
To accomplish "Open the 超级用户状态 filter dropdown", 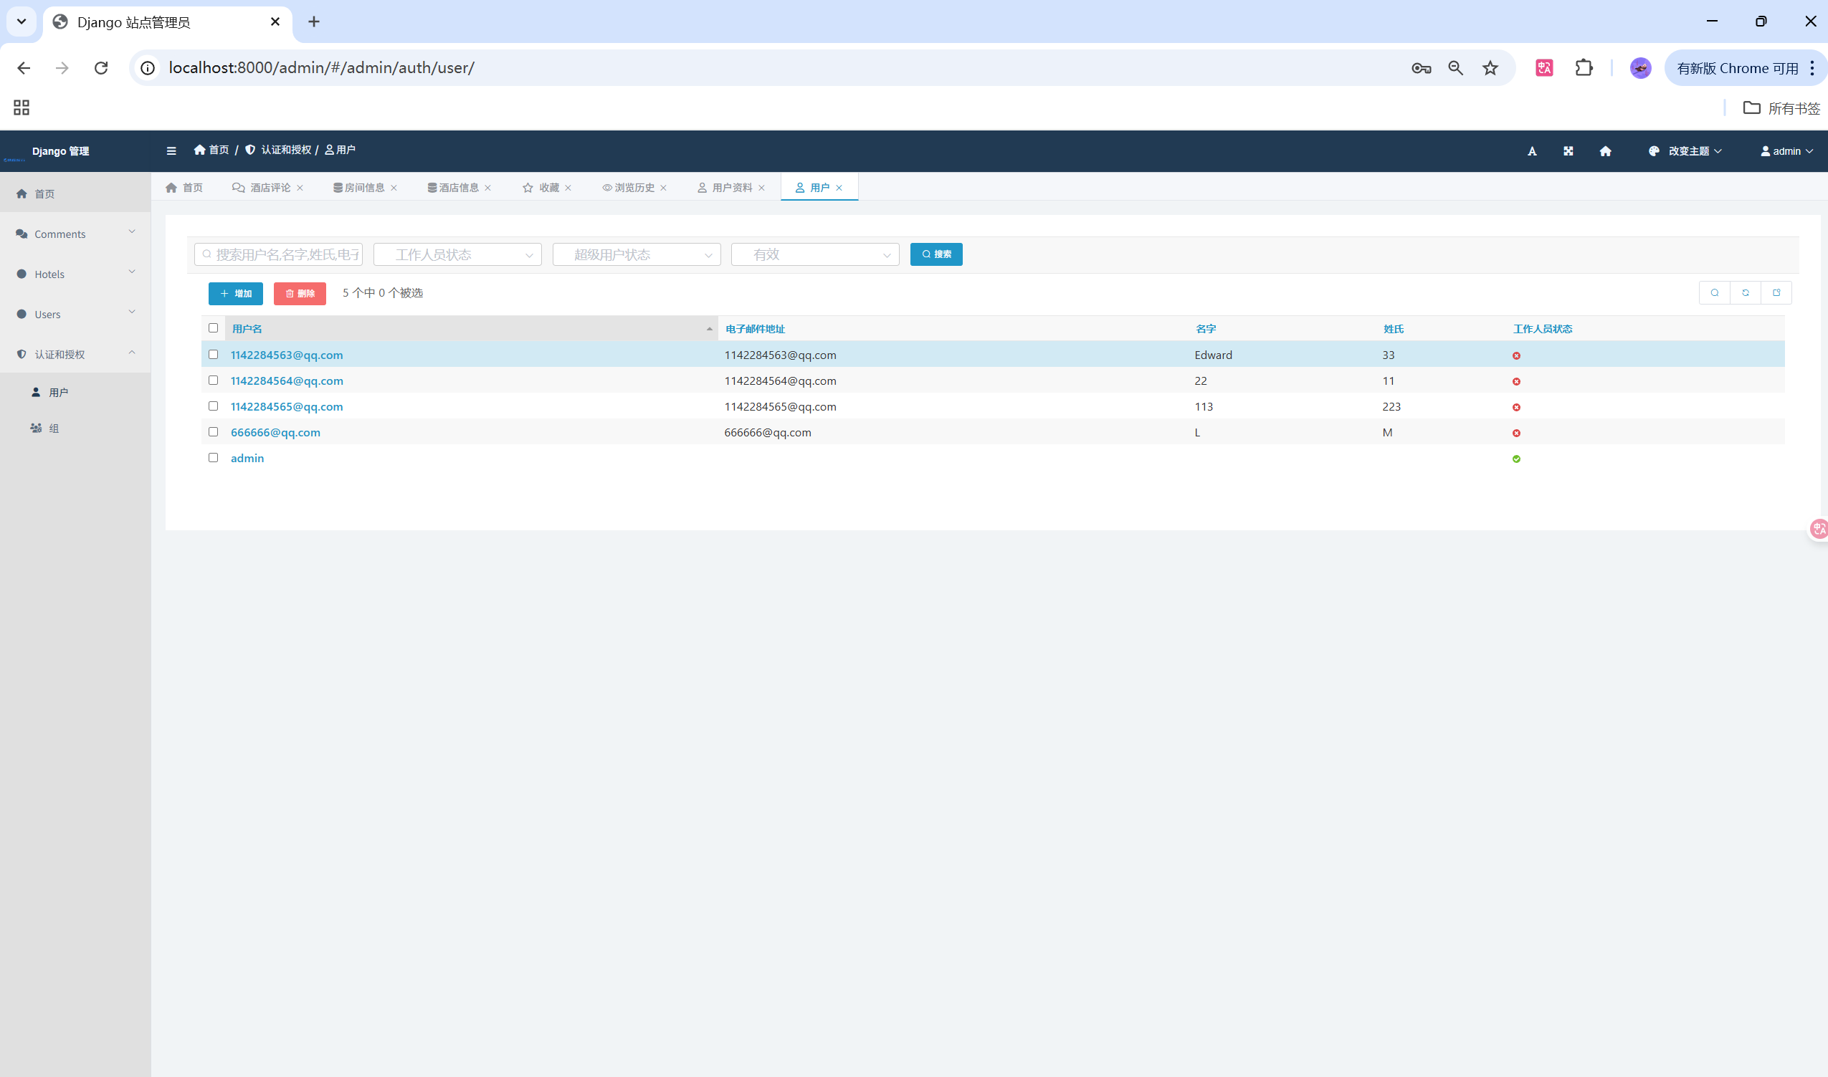I will [x=636, y=254].
